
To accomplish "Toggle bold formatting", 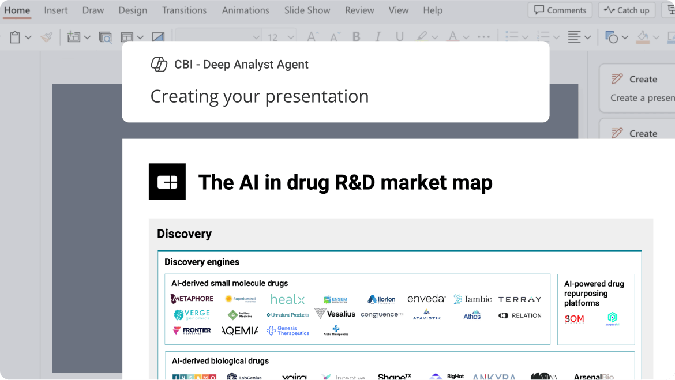I will 356,36.
